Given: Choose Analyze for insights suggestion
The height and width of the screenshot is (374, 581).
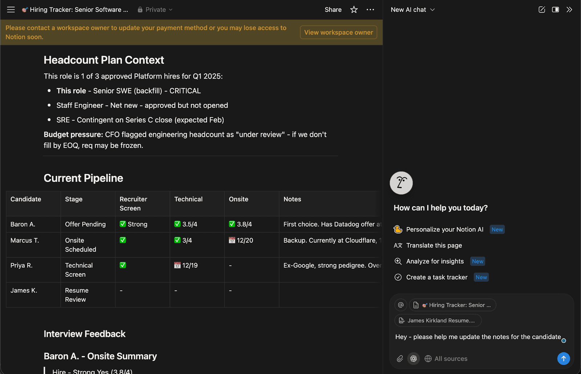Looking at the screenshot, I should point(435,261).
